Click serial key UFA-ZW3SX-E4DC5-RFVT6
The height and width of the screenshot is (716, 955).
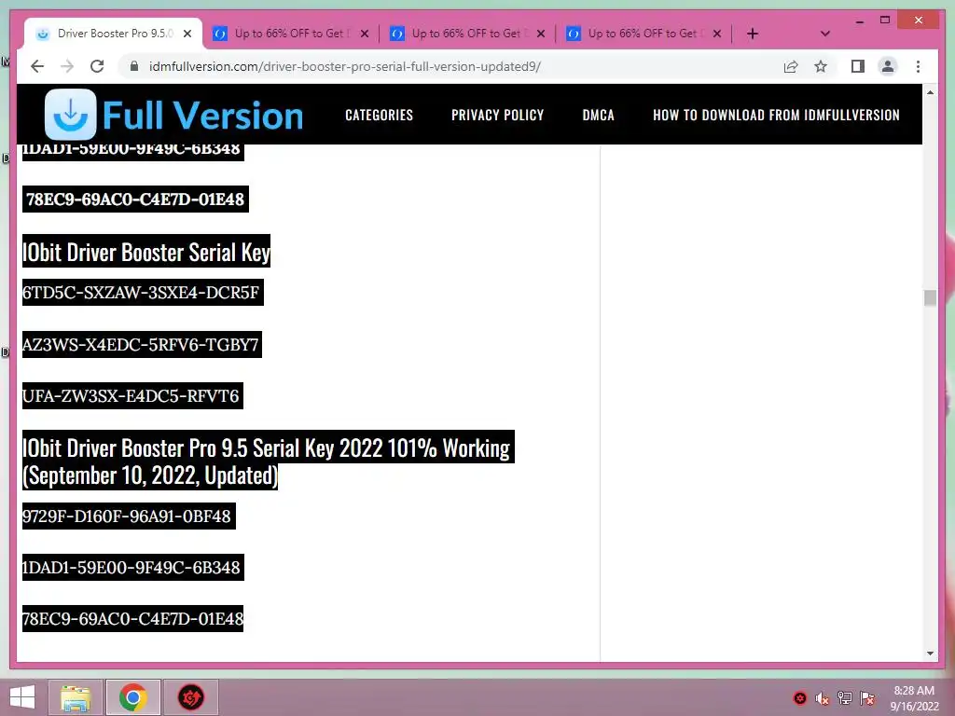click(x=132, y=395)
